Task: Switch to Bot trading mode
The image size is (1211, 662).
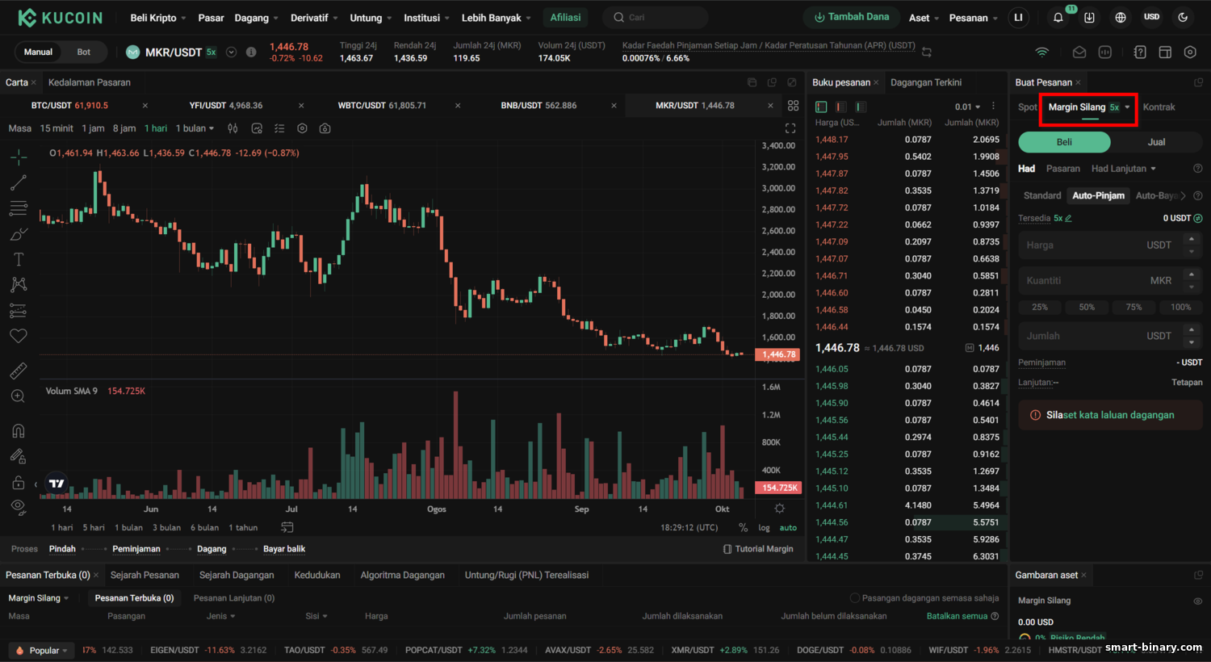Action: pos(84,52)
